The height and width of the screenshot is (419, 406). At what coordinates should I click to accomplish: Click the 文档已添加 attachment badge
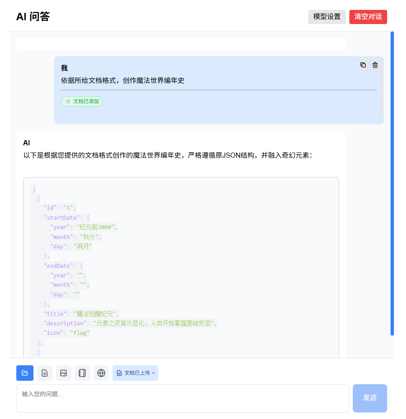coord(82,101)
